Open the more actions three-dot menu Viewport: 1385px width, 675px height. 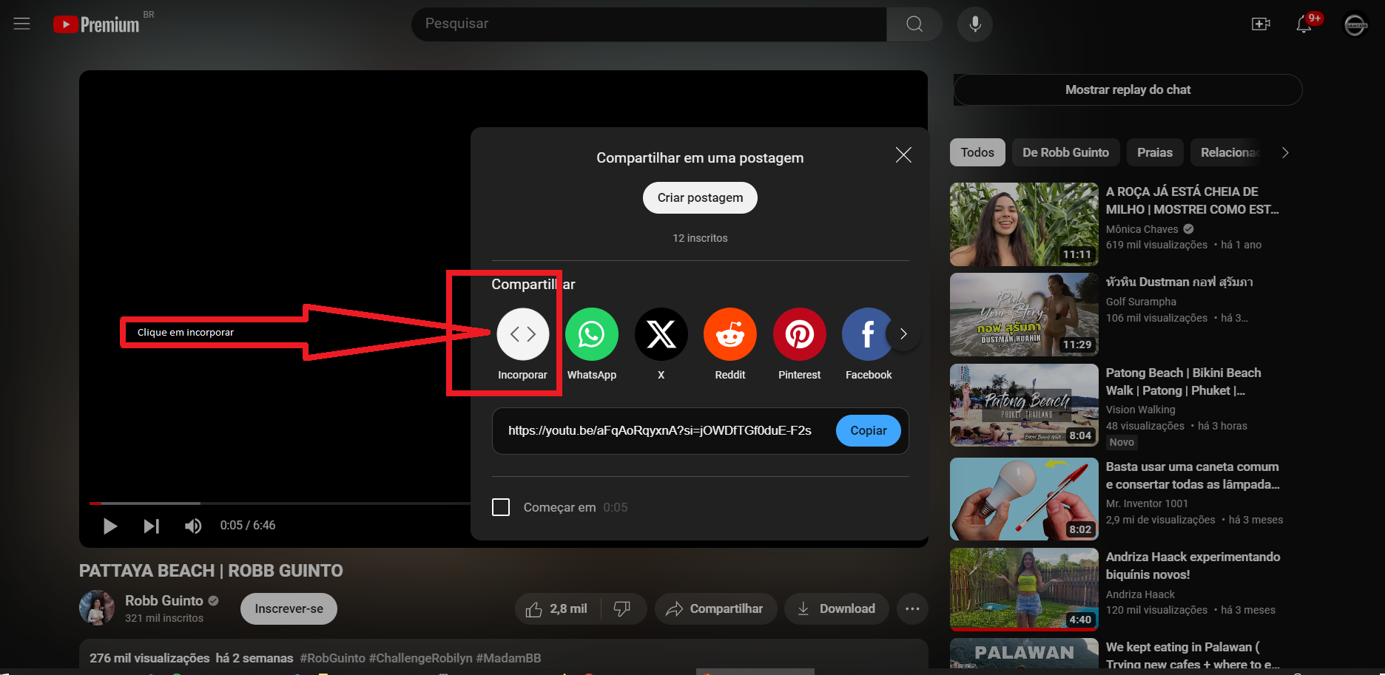point(912,608)
